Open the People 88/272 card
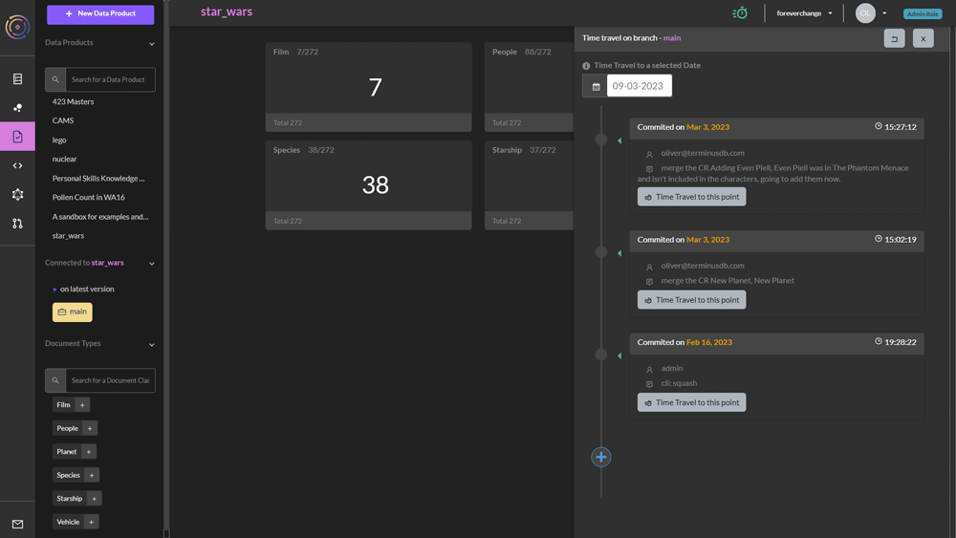The image size is (956, 538). point(530,87)
